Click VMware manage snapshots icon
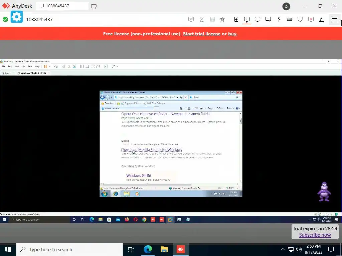This screenshot has width=342, height=256. 74,66
